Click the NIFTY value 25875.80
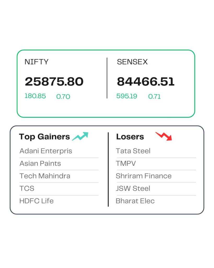 [54, 82]
